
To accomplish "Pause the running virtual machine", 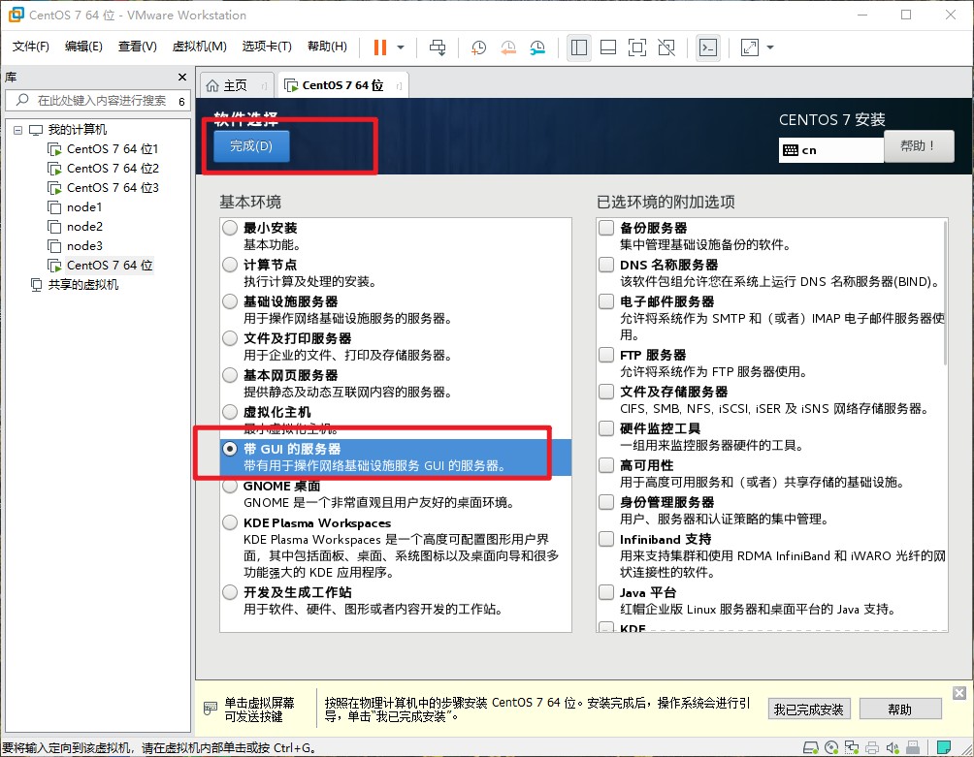I will click(x=380, y=47).
